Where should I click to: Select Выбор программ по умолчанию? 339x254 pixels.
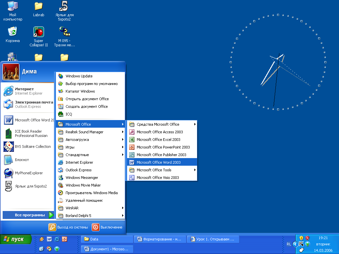90,84
